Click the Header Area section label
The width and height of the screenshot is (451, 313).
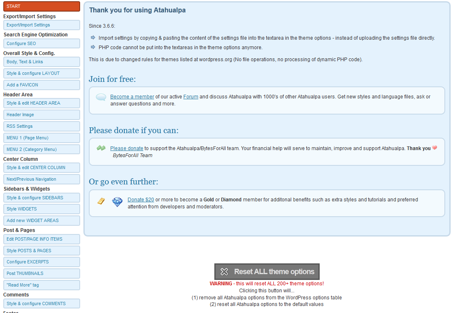click(x=18, y=94)
